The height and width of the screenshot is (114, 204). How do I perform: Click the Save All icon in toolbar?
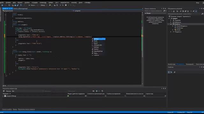(18, 5)
